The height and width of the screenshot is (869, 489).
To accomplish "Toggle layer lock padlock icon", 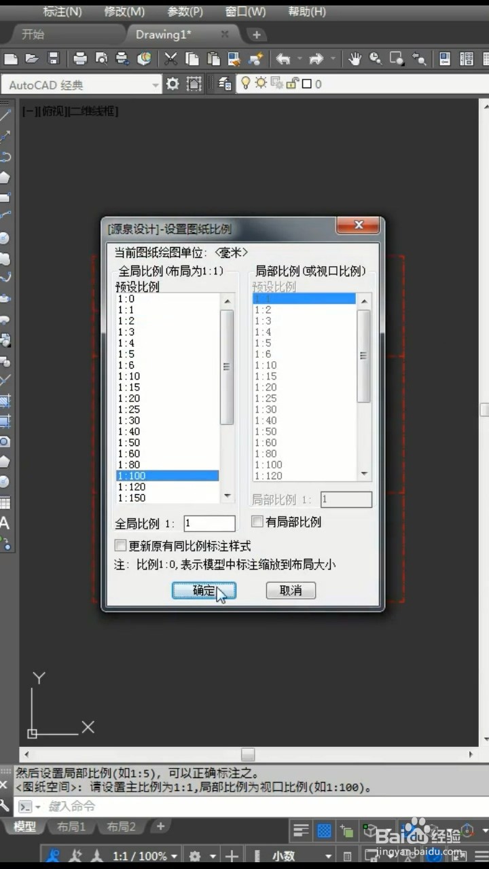I will coord(292,84).
